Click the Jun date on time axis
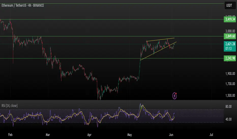This screenshot has width=237, height=139. [x=171, y=135]
